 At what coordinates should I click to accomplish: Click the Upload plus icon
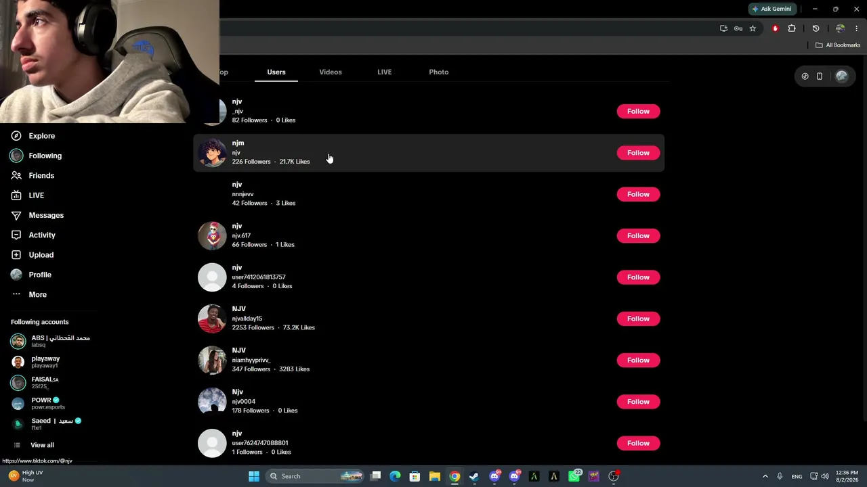tap(16, 255)
